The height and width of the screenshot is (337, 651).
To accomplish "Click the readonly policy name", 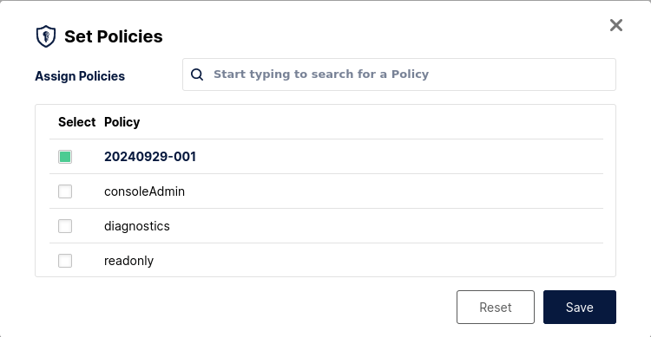I will click(128, 261).
